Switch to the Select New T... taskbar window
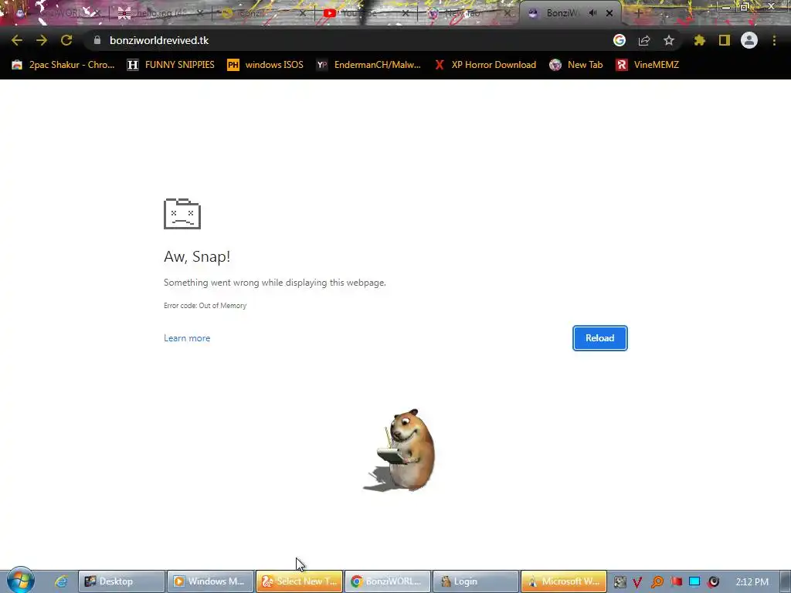Viewport: 791px width, 593px height. [299, 581]
